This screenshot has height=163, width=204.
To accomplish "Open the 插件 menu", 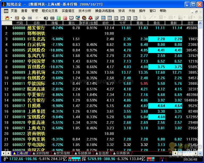I will pyautogui.click(x=142, y=11).
